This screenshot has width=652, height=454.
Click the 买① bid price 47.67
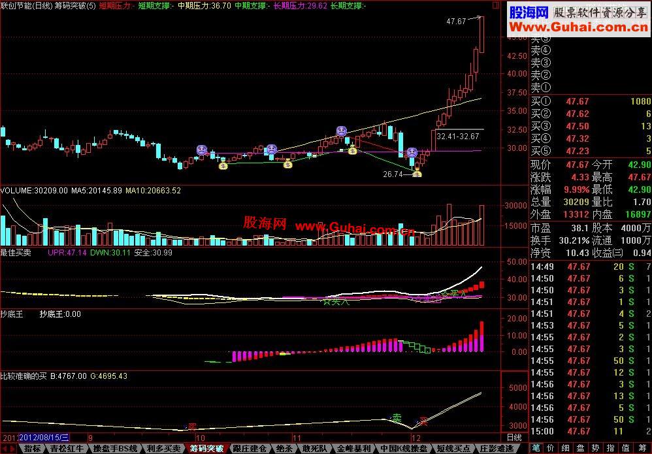578,101
